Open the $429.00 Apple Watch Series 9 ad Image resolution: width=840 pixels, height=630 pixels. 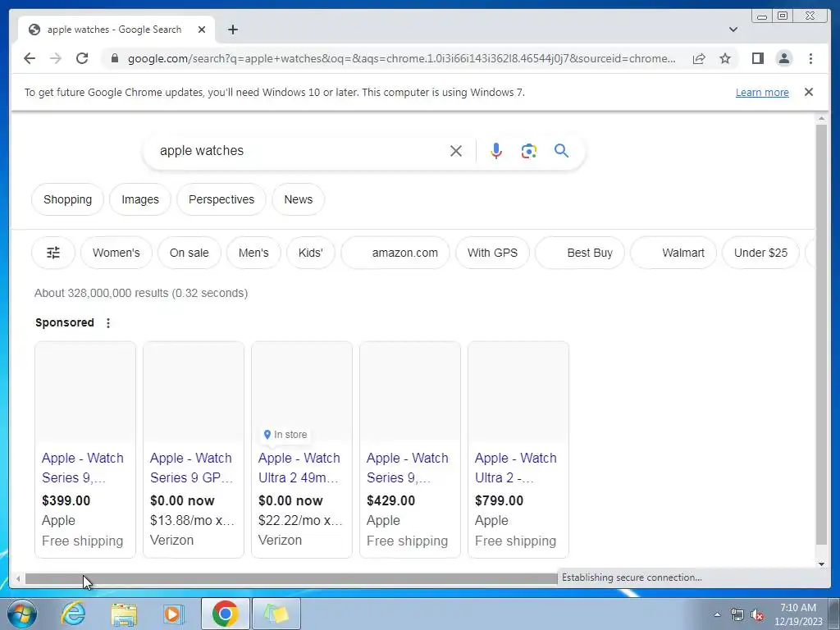click(x=407, y=468)
